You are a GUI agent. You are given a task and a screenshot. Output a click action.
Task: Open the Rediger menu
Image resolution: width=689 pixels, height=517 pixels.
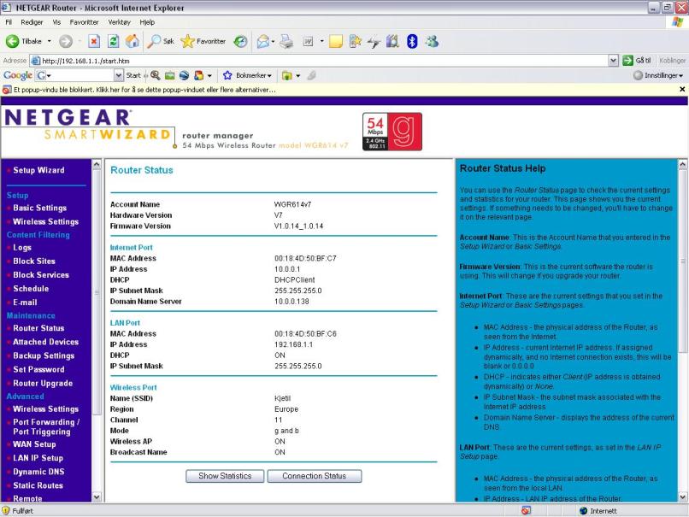tap(32, 22)
